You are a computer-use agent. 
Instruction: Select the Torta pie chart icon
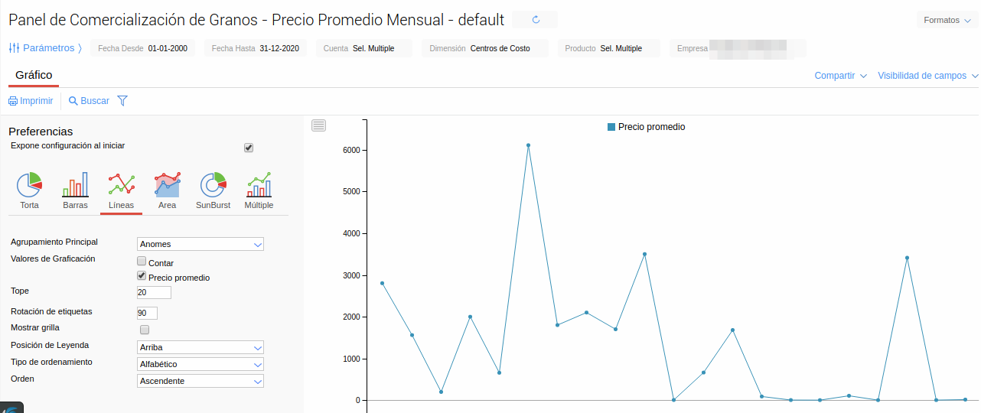[x=29, y=185]
